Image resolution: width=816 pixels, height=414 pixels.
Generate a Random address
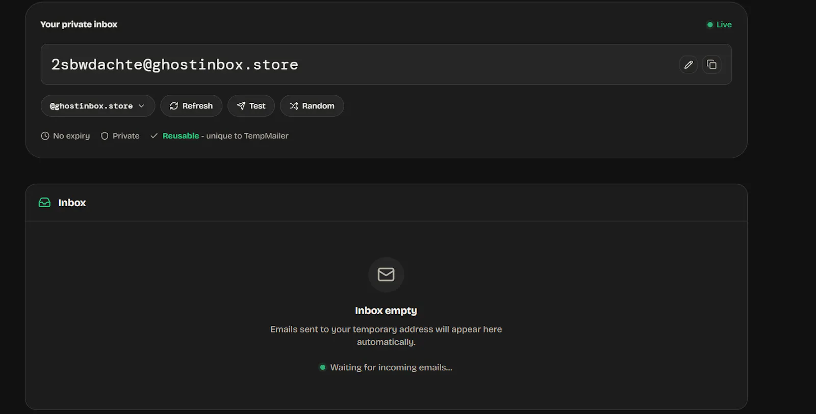tap(312, 106)
